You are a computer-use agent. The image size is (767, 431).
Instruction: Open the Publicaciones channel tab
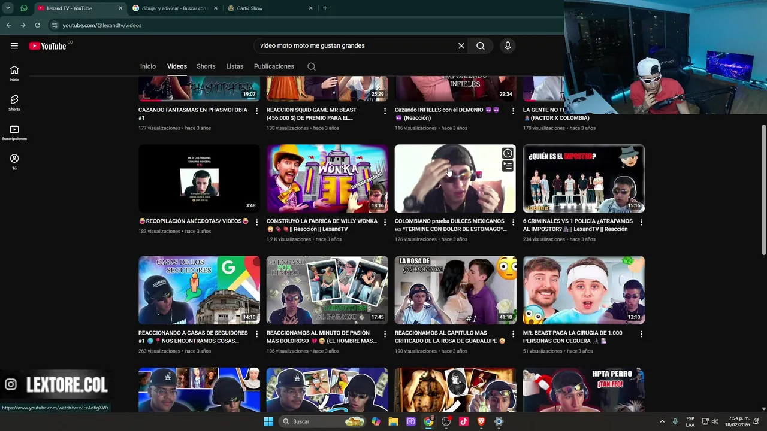tap(274, 66)
